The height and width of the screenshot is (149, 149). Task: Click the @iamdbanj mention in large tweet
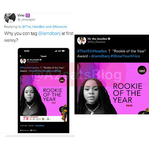point(100,56)
